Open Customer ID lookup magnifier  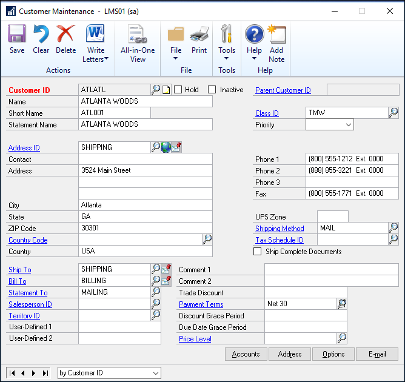point(156,90)
